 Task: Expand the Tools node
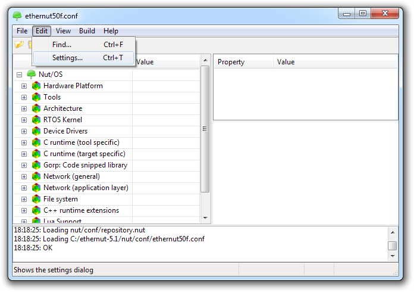click(24, 97)
